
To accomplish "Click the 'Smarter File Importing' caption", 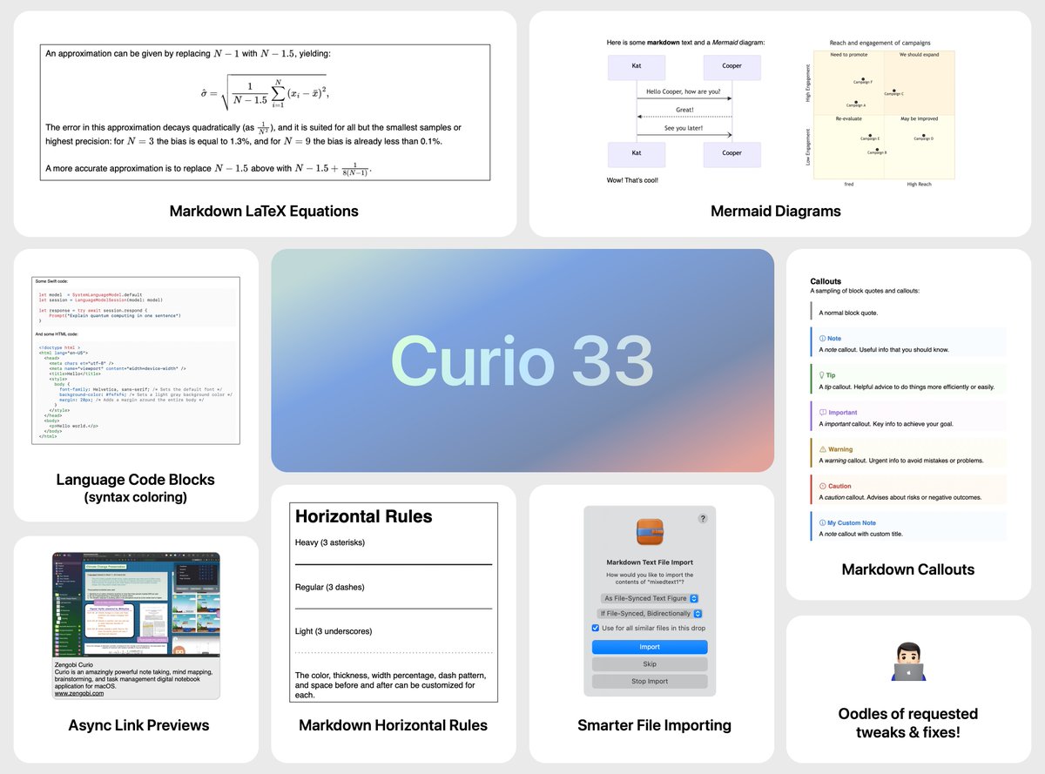I will [x=654, y=725].
